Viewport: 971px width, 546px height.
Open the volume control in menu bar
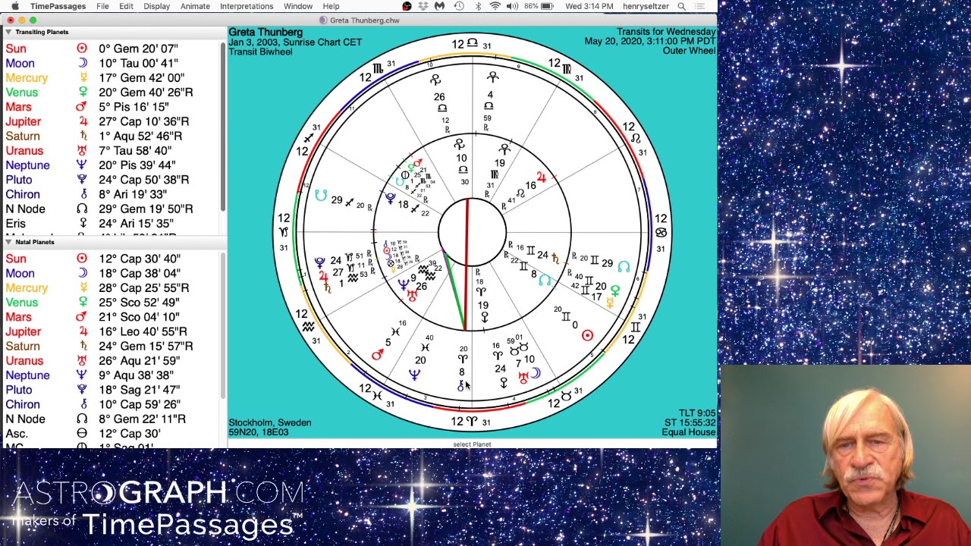pos(512,6)
